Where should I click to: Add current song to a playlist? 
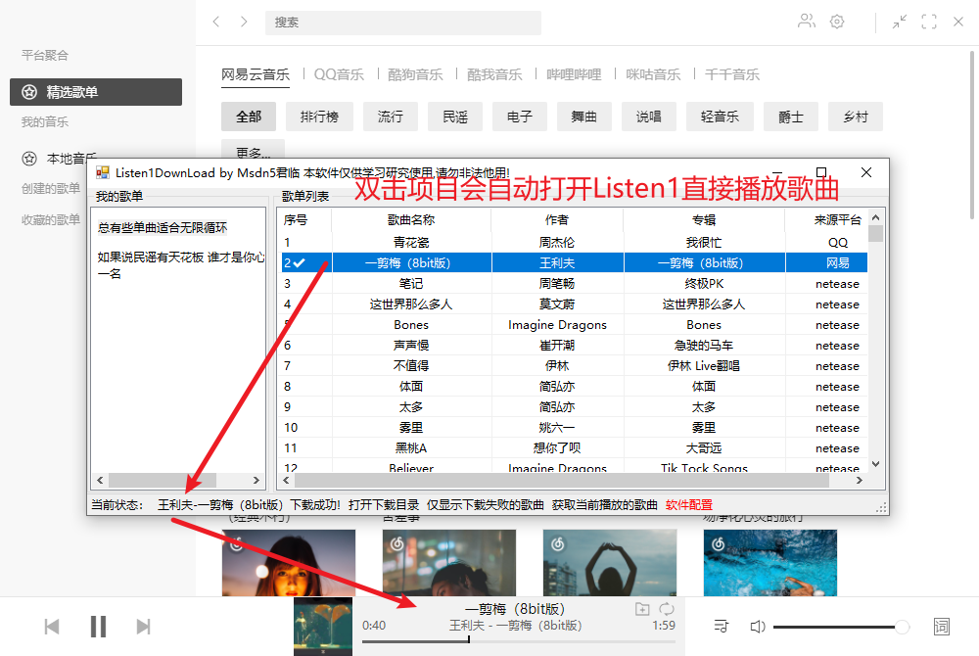click(x=642, y=609)
